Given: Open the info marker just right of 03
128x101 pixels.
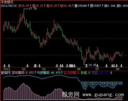Looking at the screenshot, I should [28, 66].
